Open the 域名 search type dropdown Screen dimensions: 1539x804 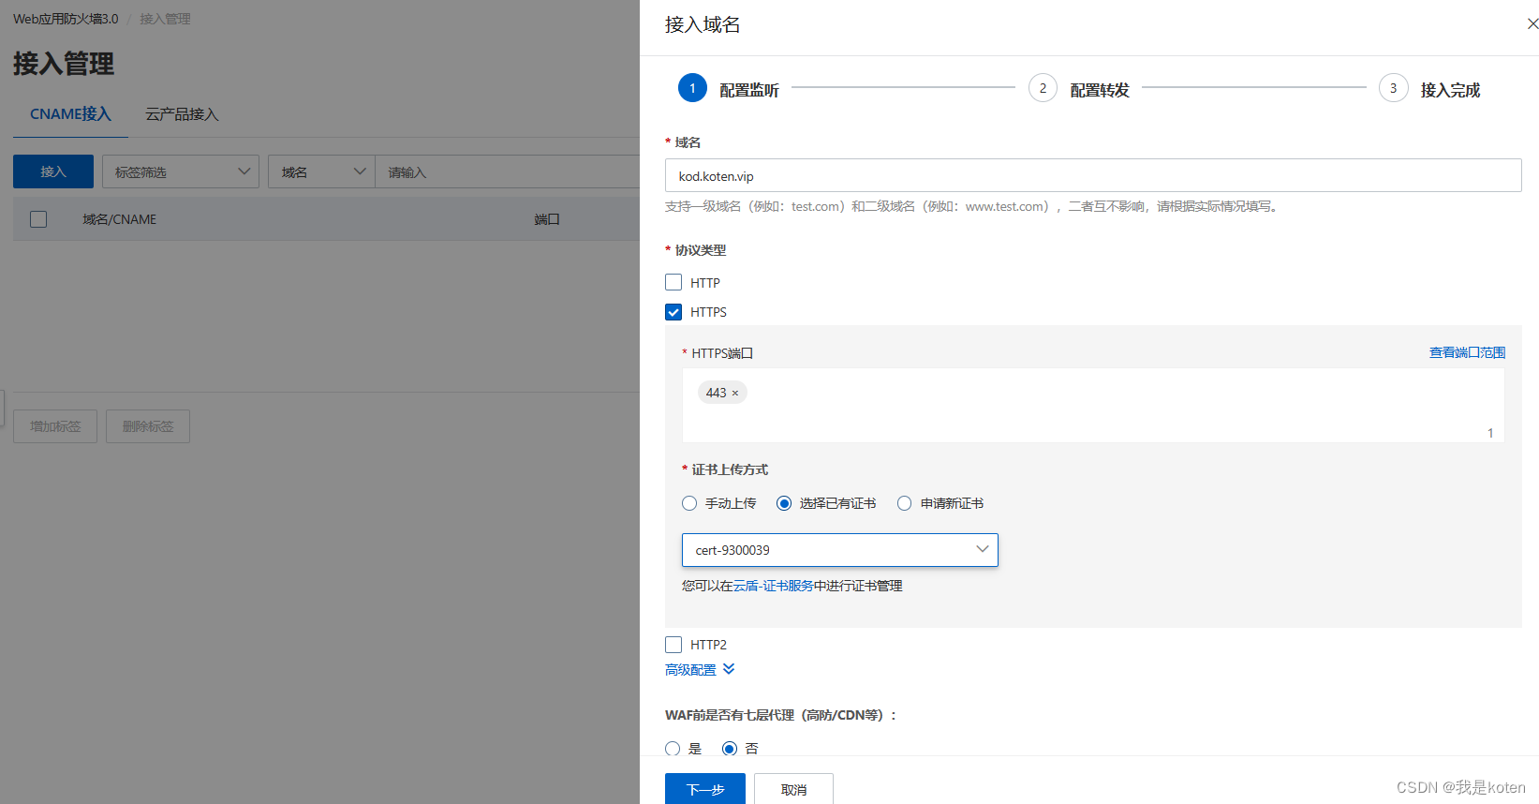tap(321, 171)
